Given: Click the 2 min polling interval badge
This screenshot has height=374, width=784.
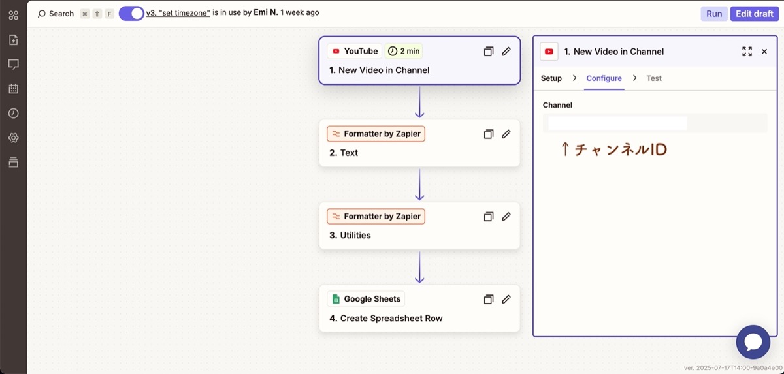Looking at the screenshot, I should tap(404, 51).
